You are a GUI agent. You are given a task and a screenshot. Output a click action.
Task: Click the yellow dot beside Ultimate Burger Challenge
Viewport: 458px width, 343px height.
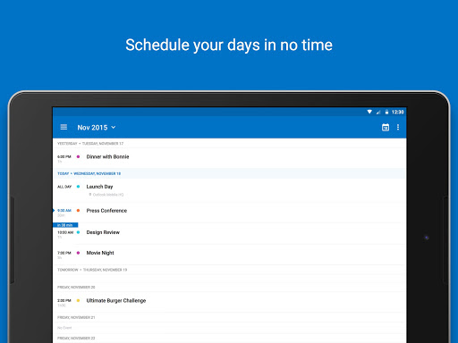(78, 300)
